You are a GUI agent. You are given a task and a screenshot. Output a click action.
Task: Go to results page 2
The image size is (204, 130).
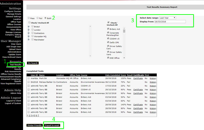(x=29, y=115)
